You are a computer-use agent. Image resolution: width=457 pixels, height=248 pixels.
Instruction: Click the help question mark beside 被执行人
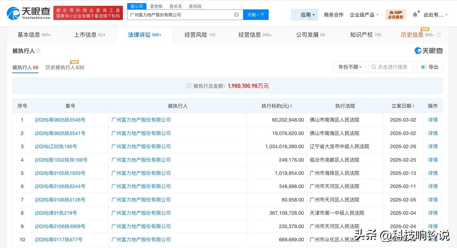38,51
